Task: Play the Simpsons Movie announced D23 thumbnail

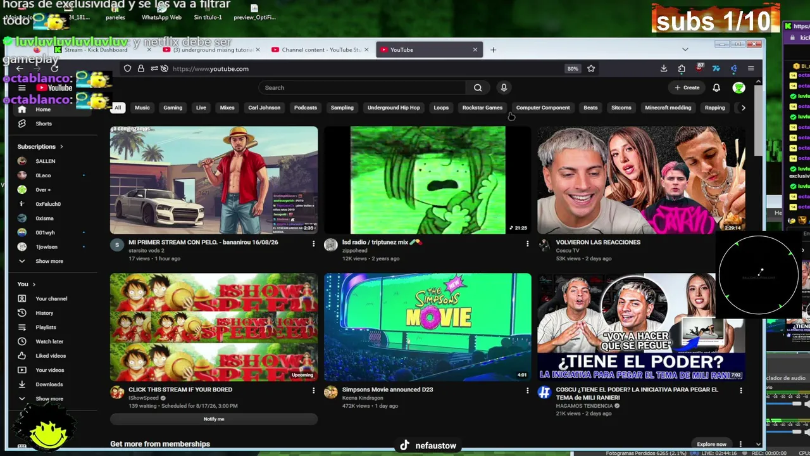Action: coord(428,327)
